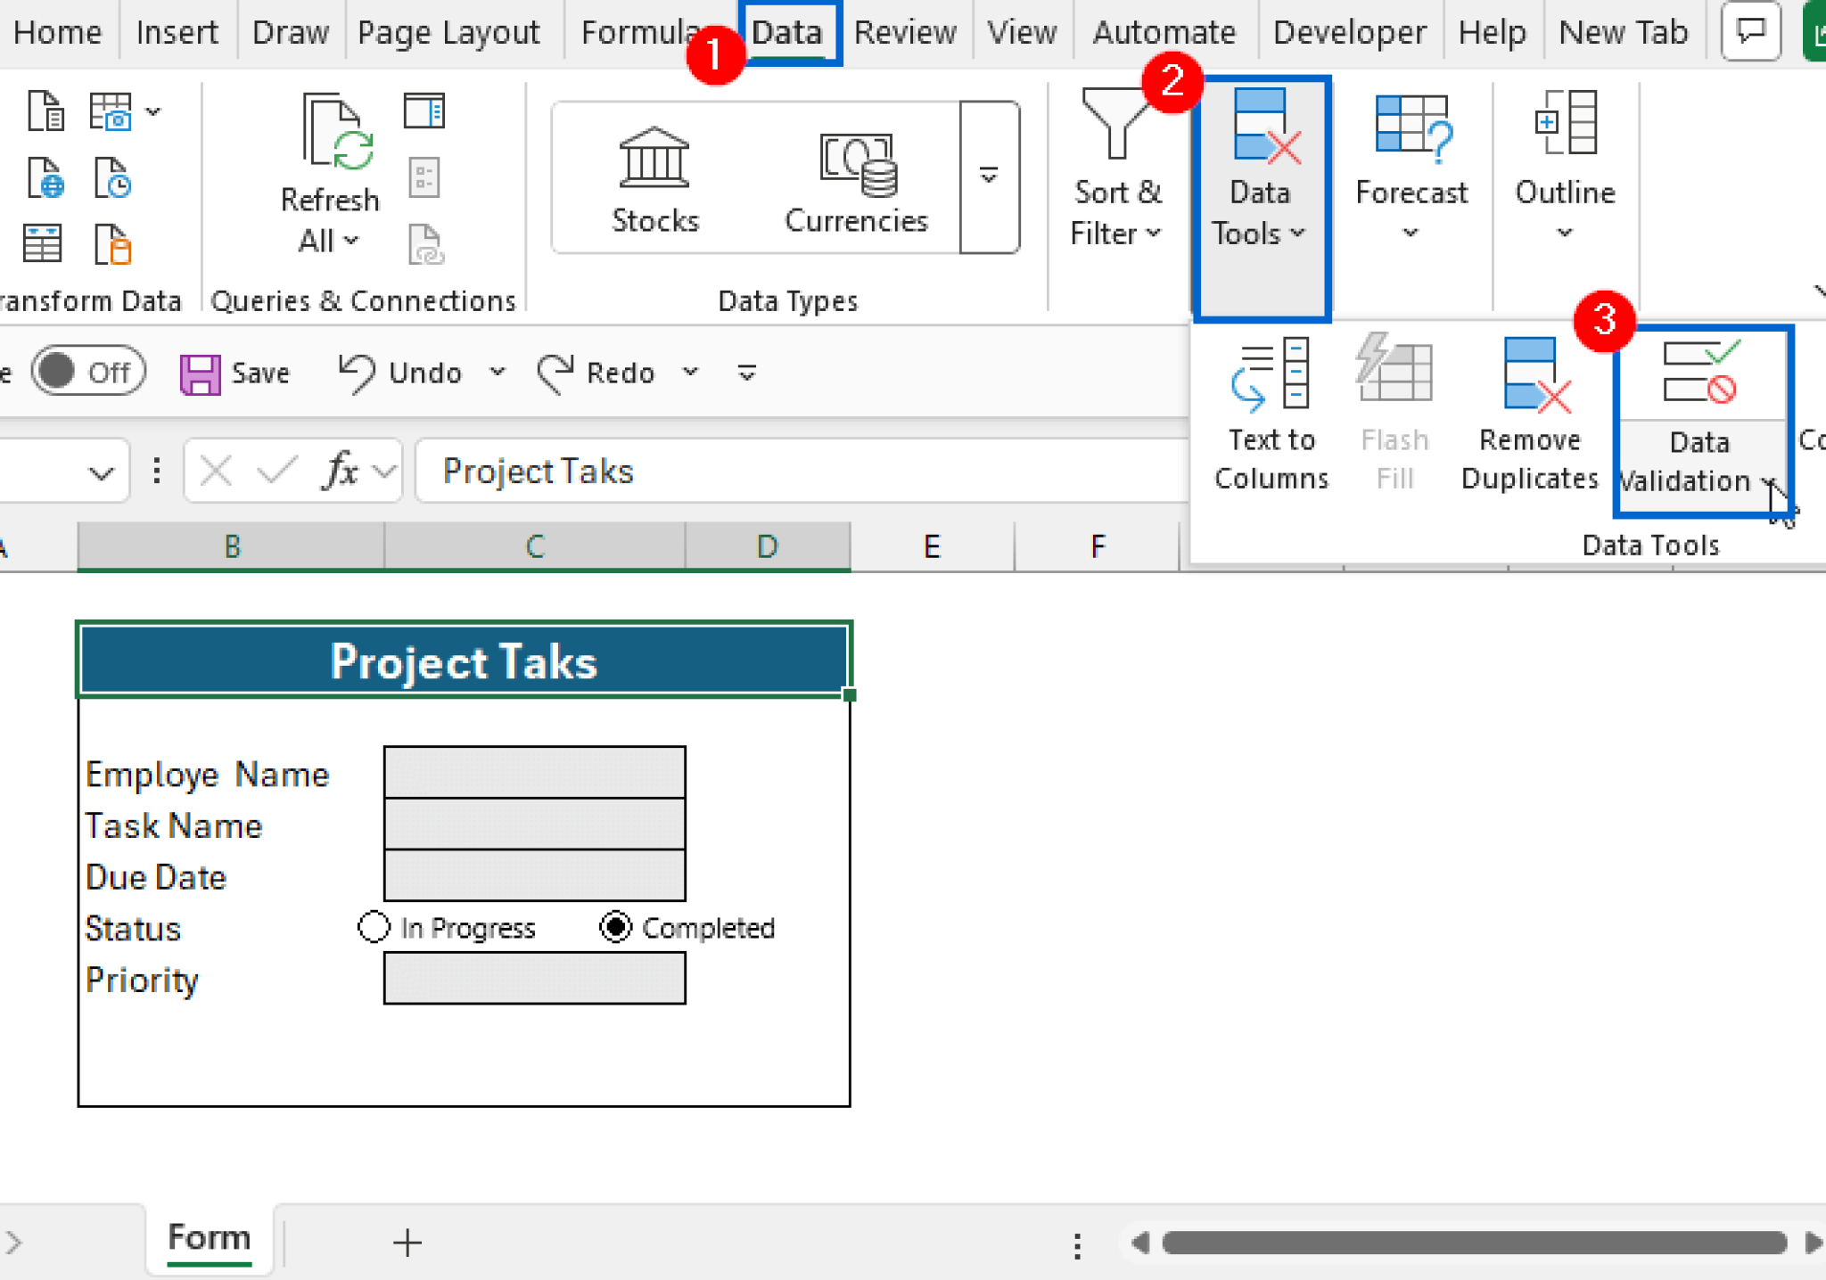Screen dimensions: 1826x1280
Task: Select the Completed radio button
Action: tap(614, 927)
